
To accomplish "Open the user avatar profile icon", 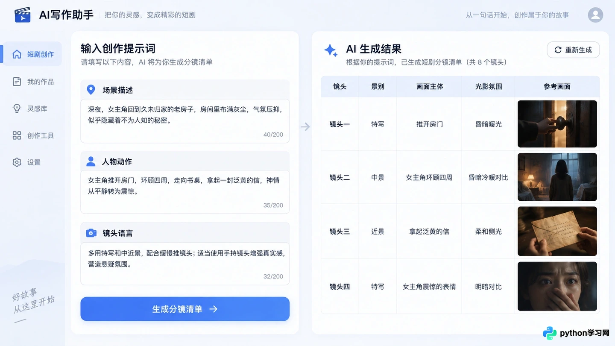I will click(595, 15).
